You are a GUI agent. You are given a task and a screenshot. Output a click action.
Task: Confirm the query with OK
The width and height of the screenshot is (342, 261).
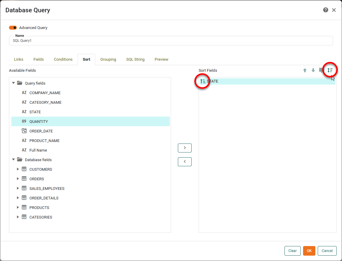coord(309,251)
